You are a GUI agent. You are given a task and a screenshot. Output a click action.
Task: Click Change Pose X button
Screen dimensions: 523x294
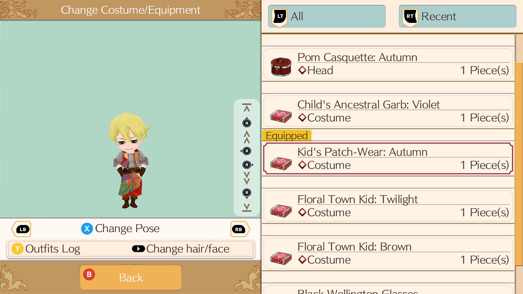[x=120, y=229]
